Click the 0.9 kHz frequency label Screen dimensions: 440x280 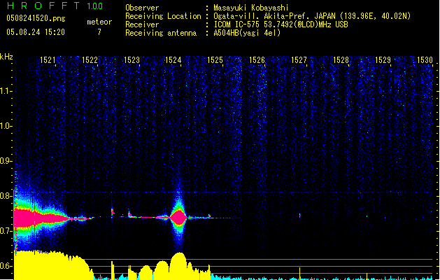7,161
